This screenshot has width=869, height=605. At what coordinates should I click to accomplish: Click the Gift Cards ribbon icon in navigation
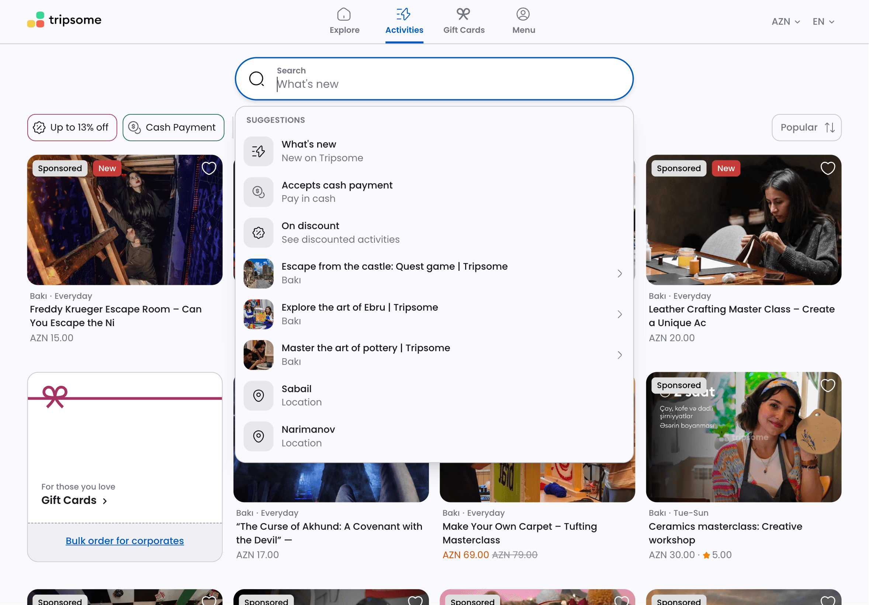coord(463,14)
